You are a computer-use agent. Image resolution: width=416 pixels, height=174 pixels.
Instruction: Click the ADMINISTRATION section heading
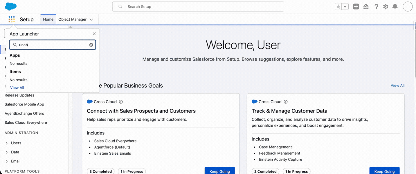(21, 133)
